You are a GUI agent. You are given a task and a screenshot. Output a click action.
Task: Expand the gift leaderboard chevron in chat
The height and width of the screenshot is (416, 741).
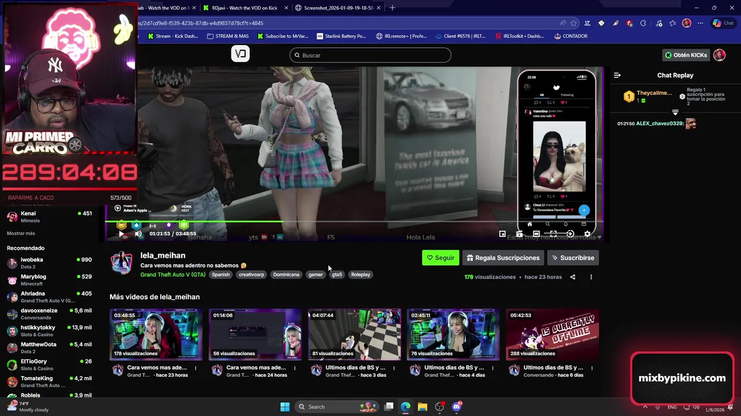pyautogui.click(x=675, y=112)
